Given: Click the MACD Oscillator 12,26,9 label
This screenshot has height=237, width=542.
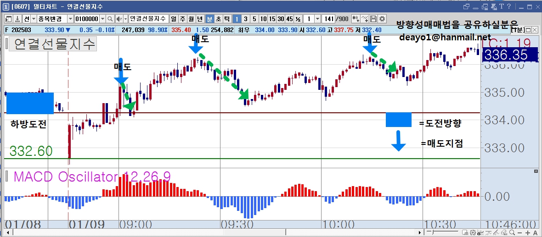Looking at the screenshot, I should 91,176.
